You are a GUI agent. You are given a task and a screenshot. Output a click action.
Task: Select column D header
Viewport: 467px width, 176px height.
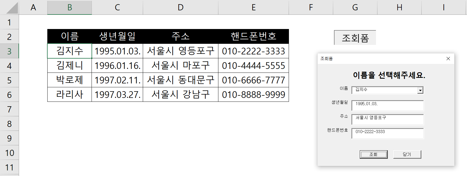pyautogui.click(x=181, y=8)
